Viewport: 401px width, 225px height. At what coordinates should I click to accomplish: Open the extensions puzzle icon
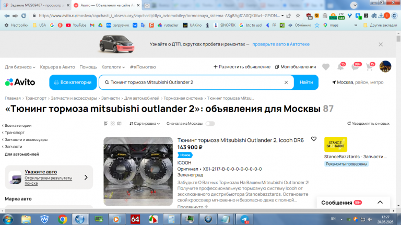pos(374,16)
